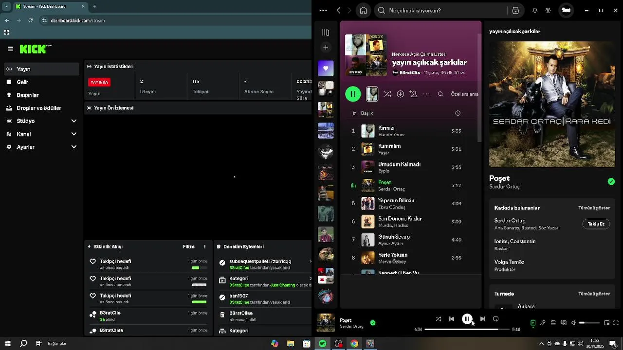Show all contributors via Tümünü göster

coord(594,208)
